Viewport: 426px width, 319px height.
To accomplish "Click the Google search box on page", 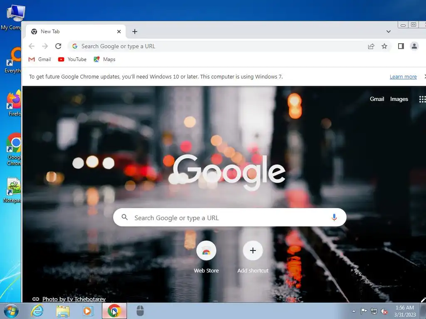I will click(x=230, y=218).
